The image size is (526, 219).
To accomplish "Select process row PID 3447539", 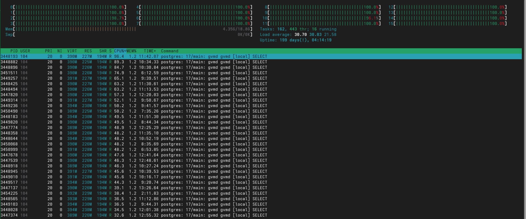I will pyautogui.click(x=261, y=160).
